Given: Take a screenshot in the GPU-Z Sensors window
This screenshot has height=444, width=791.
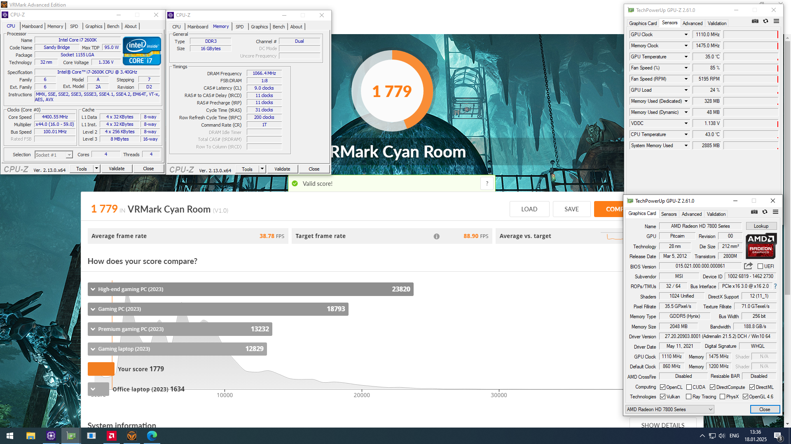Looking at the screenshot, I should [755, 21].
